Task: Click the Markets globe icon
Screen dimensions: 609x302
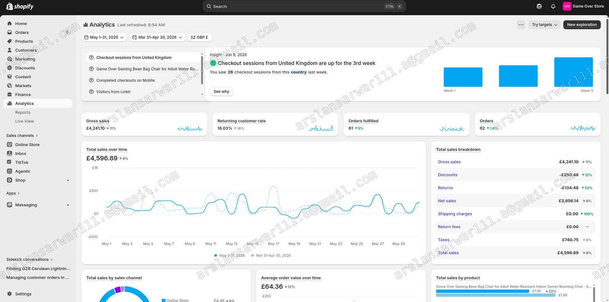Action: pyautogui.click(x=10, y=86)
